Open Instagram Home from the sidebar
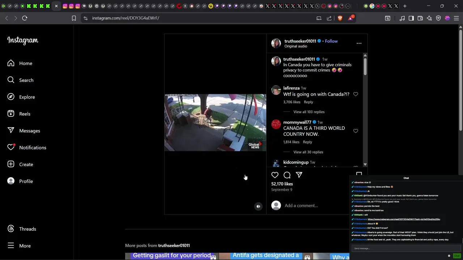Screen dimensions: 463x260 (x=20, y=63)
